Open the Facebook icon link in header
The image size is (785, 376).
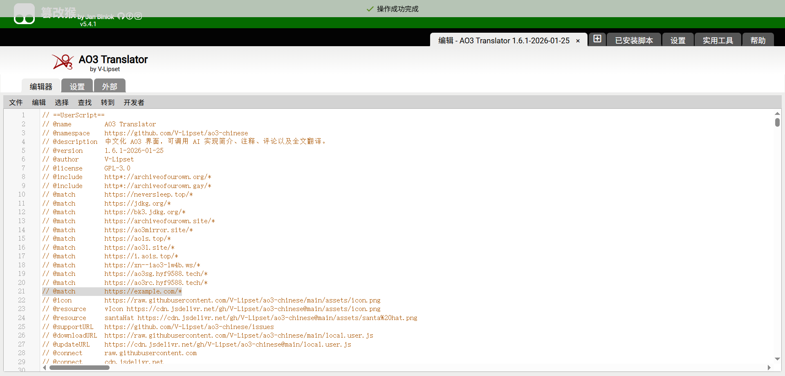point(130,16)
